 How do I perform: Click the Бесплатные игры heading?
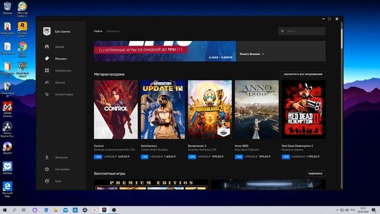point(109,174)
